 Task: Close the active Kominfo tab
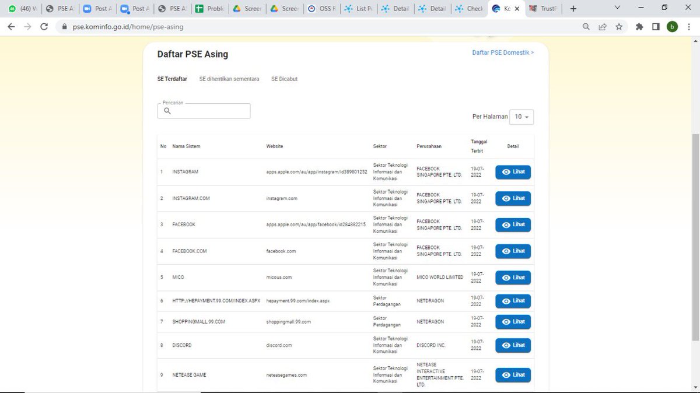pos(516,9)
